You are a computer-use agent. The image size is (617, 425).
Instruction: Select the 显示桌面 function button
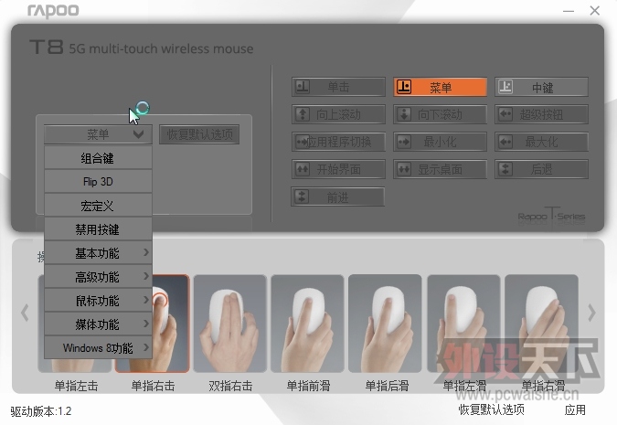440,169
